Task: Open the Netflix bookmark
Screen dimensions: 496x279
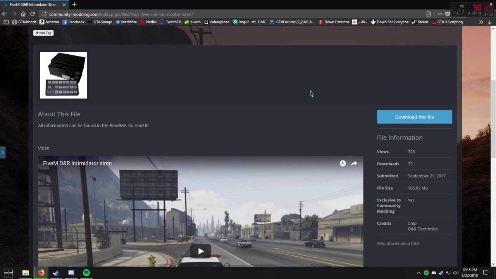Action: (x=148, y=22)
